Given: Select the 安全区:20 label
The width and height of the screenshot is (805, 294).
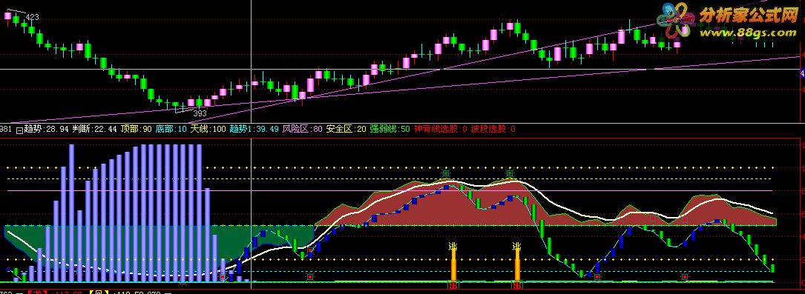Looking at the screenshot, I should (346, 129).
